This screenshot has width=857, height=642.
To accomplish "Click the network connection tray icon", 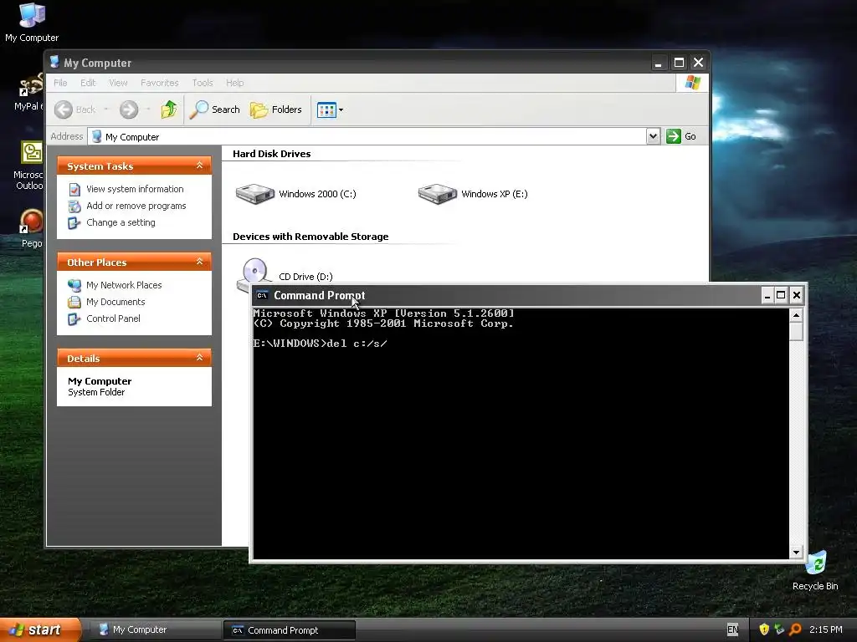I will pyautogui.click(x=779, y=629).
